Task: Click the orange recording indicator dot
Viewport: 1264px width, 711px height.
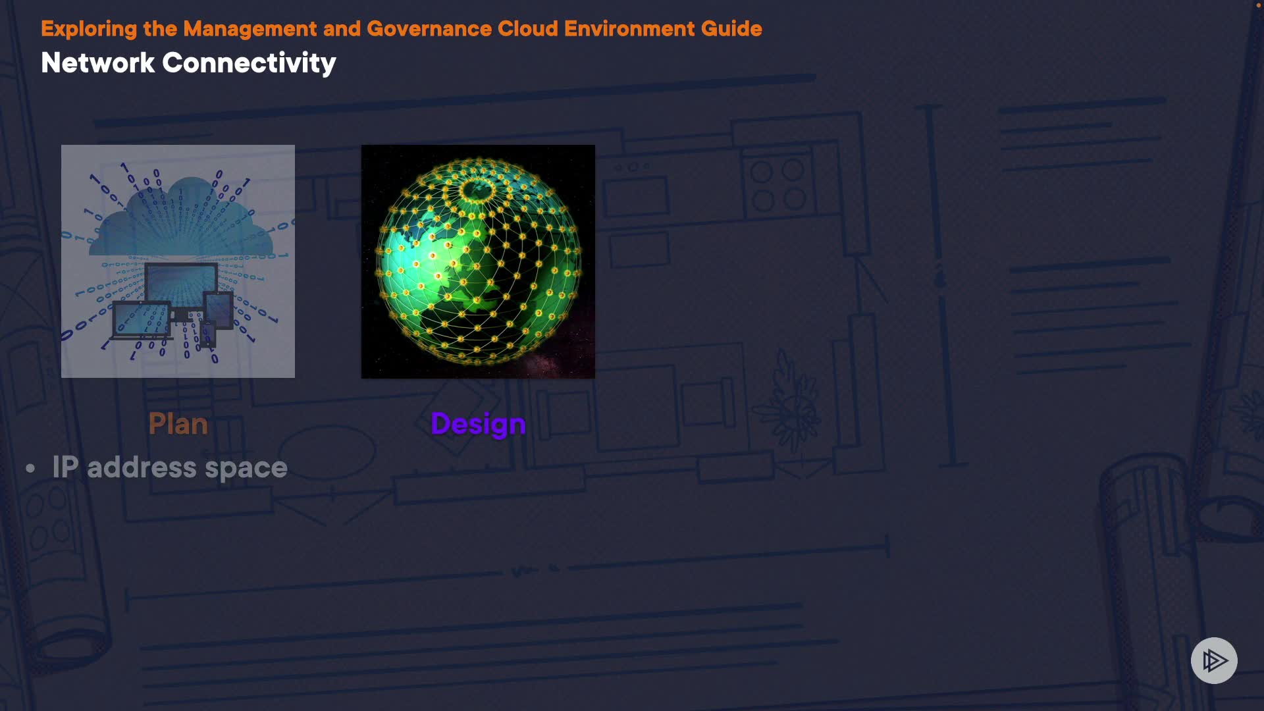Action: pos(1258,5)
